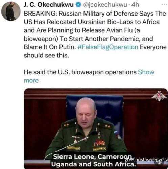Open the @jcokechukwu handle link
The image size is (168, 169).
(x=105, y=5)
